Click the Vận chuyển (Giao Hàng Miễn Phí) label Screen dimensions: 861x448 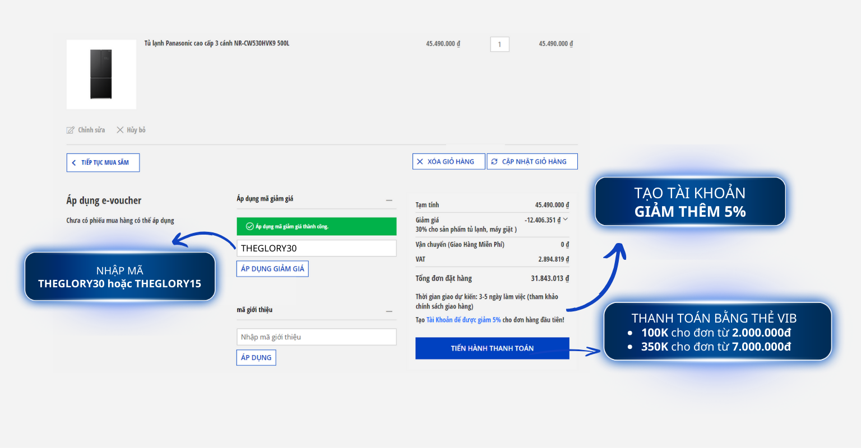(x=460, y=245)
